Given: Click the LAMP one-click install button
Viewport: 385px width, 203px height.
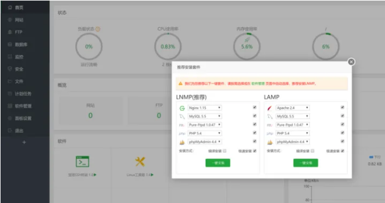Looking at the screenshot, I should (x=306, y=163).
